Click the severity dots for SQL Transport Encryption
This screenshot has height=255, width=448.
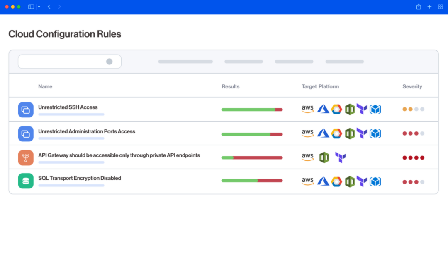413,181
